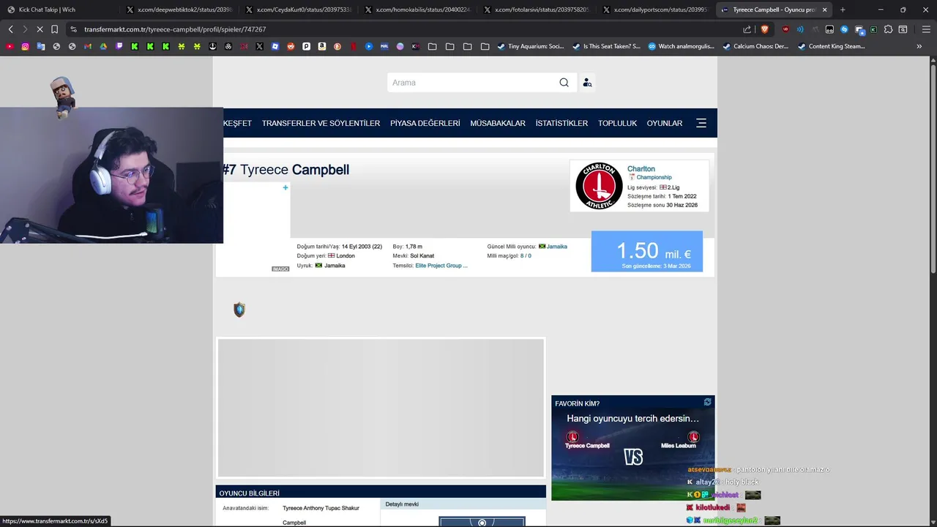Image resolution: width=937 pixels, height=527 pixels.
Task: Click the page vertical scrollbar
Action: point(933,168)
